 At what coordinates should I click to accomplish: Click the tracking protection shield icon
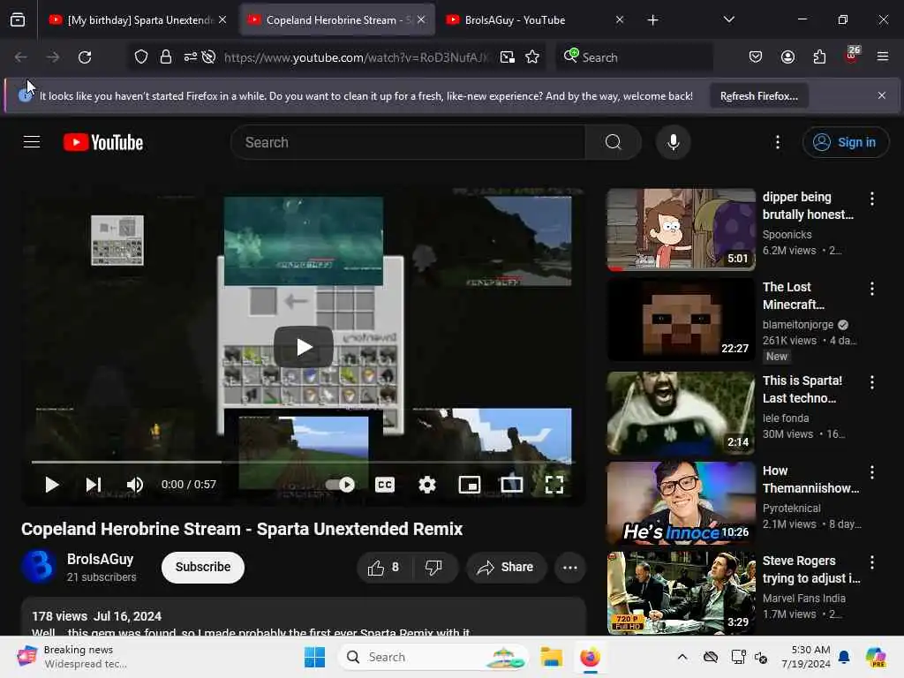141,57
